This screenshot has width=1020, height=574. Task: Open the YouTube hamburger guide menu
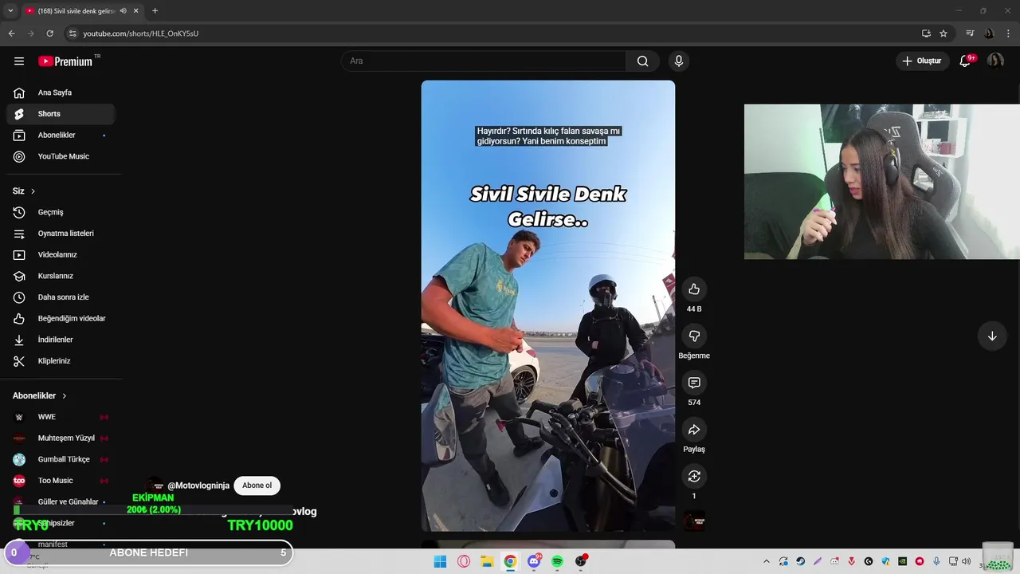19,61
